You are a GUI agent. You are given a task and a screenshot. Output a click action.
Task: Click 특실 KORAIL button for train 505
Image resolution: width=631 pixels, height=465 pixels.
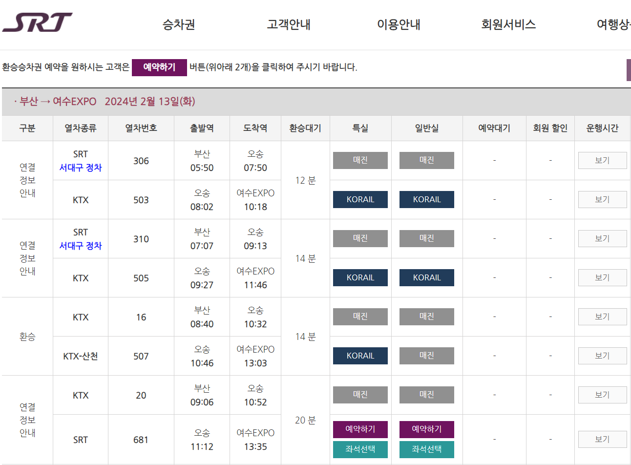coord(360,277)
